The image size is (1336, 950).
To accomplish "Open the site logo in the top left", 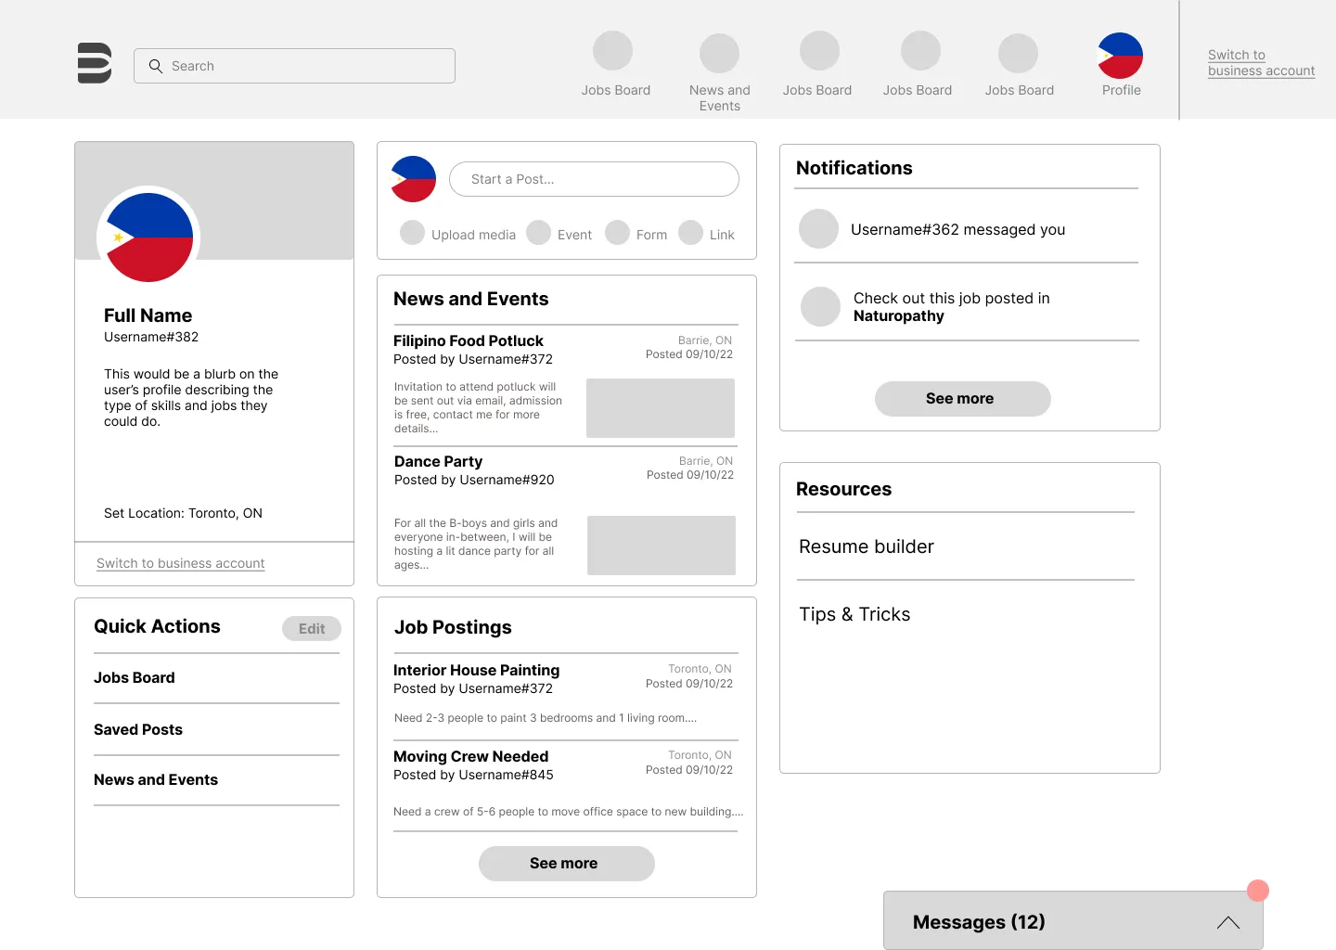I will 94,62.
